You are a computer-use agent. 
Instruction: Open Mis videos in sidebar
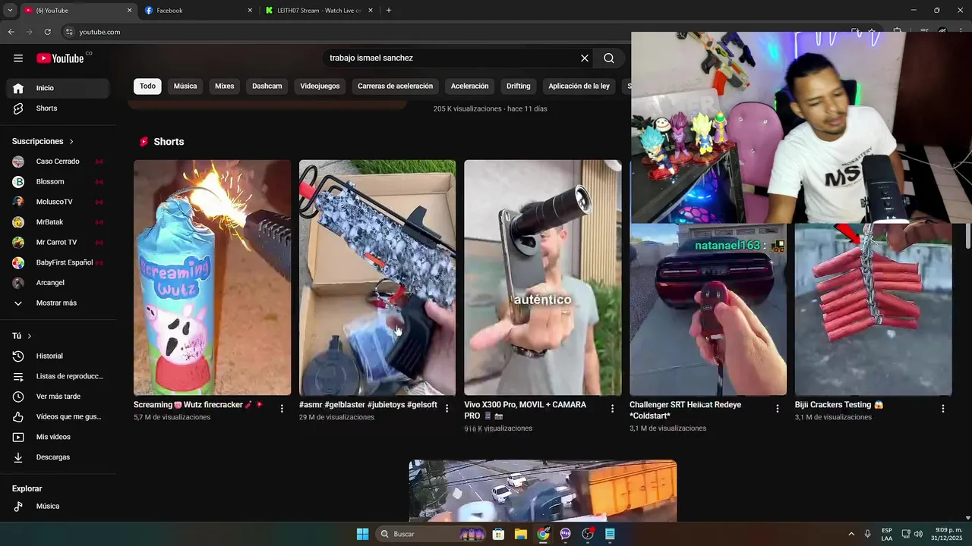pyautogui.click(x=58, y=437)
